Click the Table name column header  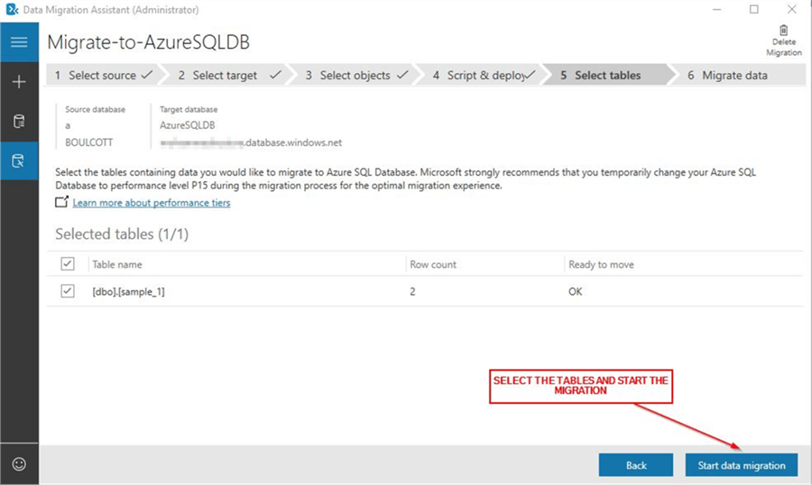coord(117,264)
